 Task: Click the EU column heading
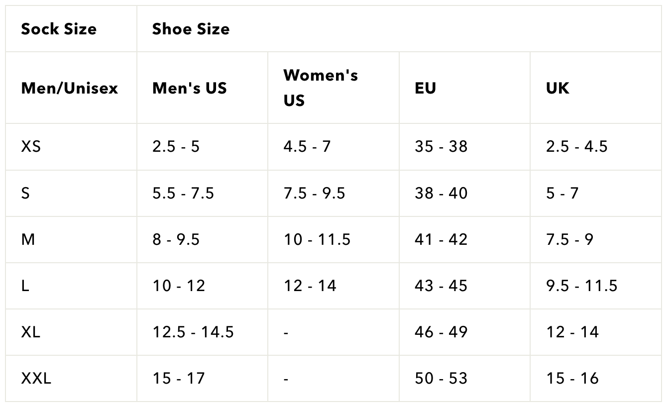[465, 88]
